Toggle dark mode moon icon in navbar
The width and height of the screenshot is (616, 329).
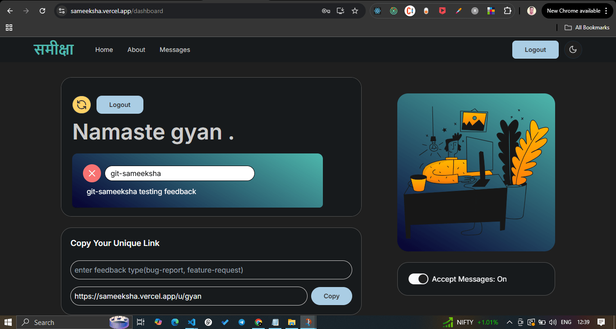coord(573,50)
